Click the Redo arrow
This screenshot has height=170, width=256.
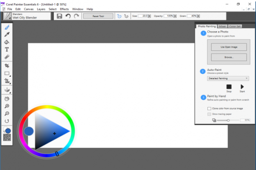pyautogui.click(x=76, y=16)
